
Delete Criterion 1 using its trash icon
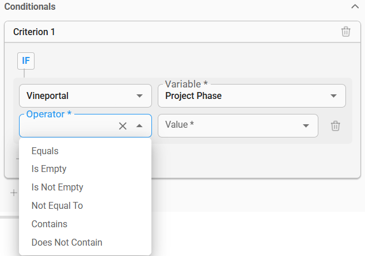[x=345, y=32]
